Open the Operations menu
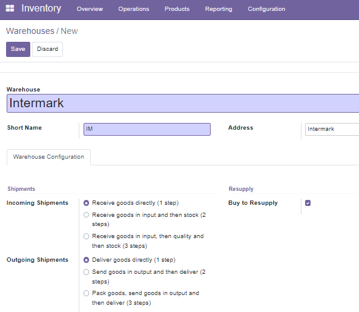359x312 pixels. (134, 9)
